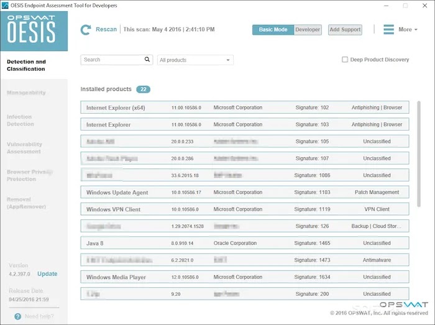
Task: Select the Windows Media Player row
Action: (245, 277)
